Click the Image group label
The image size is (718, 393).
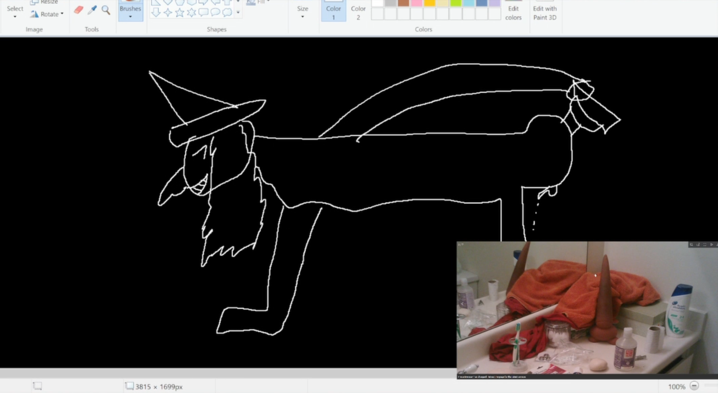34,29
